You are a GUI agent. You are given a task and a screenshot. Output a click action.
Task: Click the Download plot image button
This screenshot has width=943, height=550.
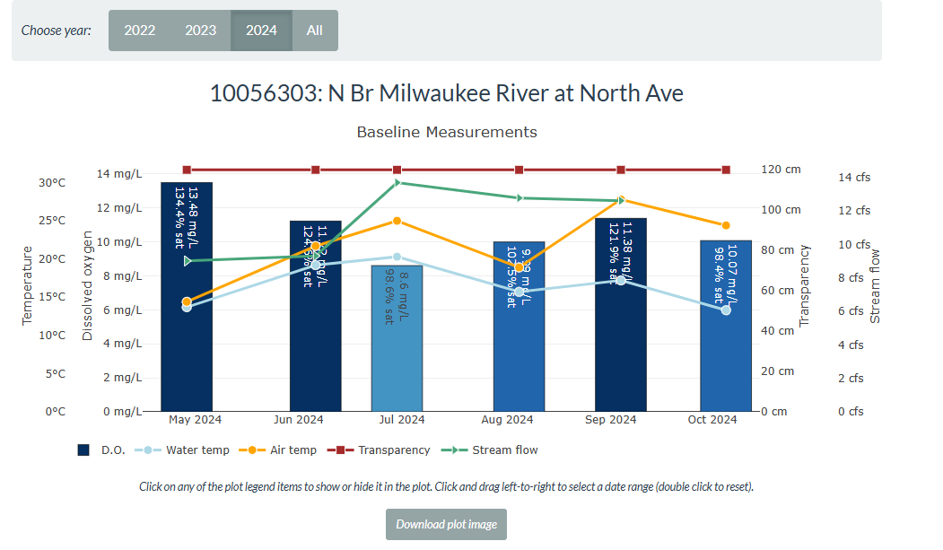click(446, 524)
